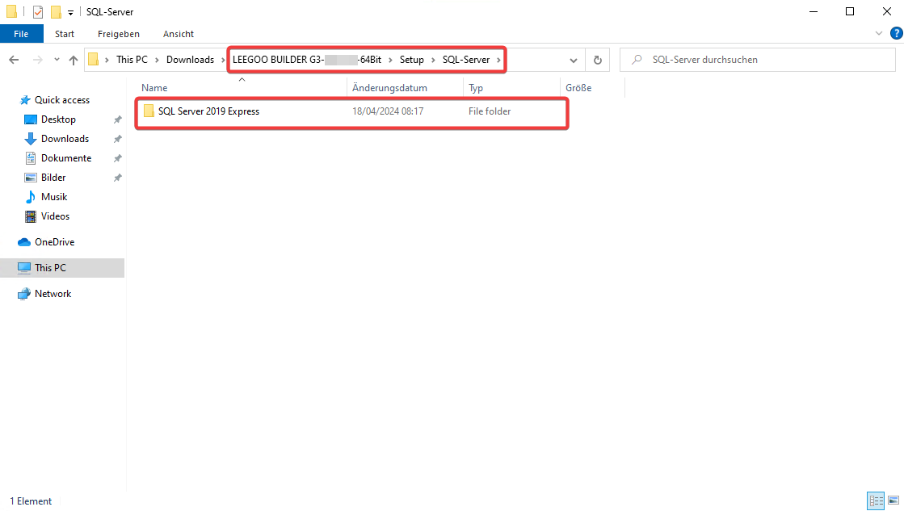Image resolution: width=904 pixels, height=511 pixels.
Task: Click the Dokumente document icon
Action: [31, 158]
